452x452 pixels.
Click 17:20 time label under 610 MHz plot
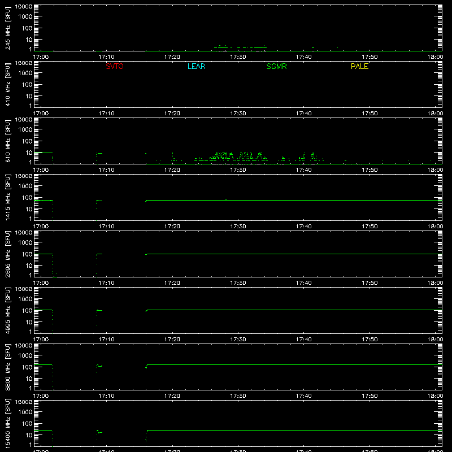[x=172, y=170]
